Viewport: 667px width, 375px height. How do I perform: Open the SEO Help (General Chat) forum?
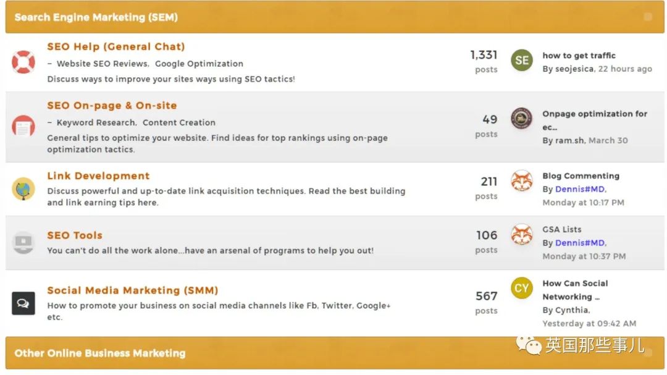(x=116, y=47)
